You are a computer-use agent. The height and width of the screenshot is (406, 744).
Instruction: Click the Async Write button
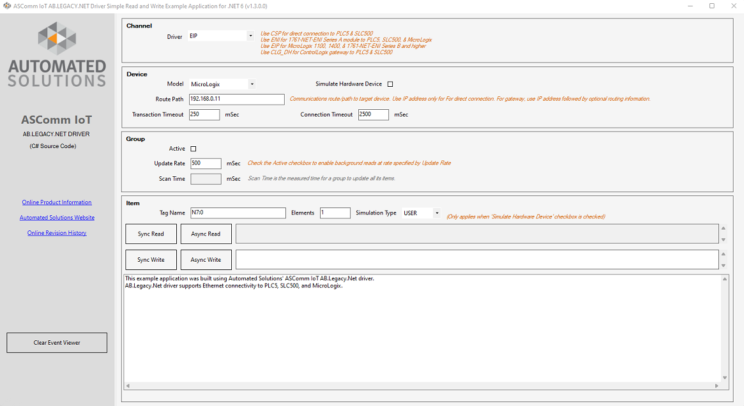206,260
